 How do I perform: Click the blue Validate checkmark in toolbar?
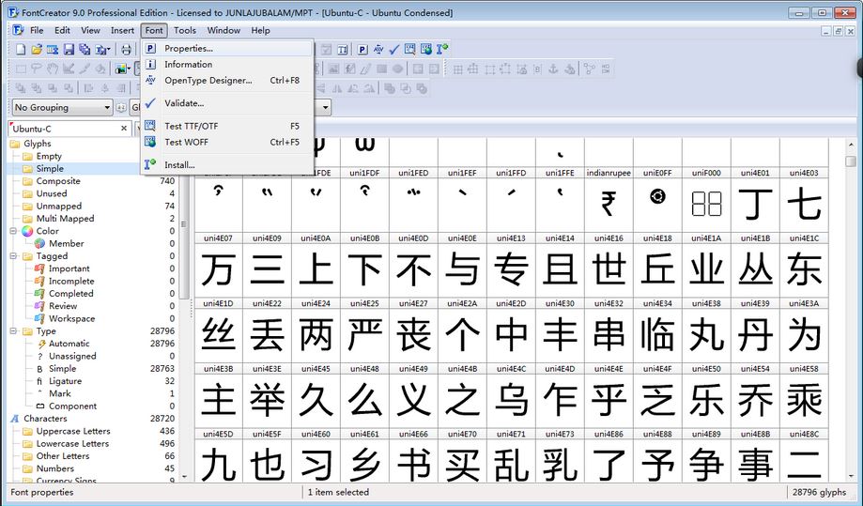coord(394,50)
